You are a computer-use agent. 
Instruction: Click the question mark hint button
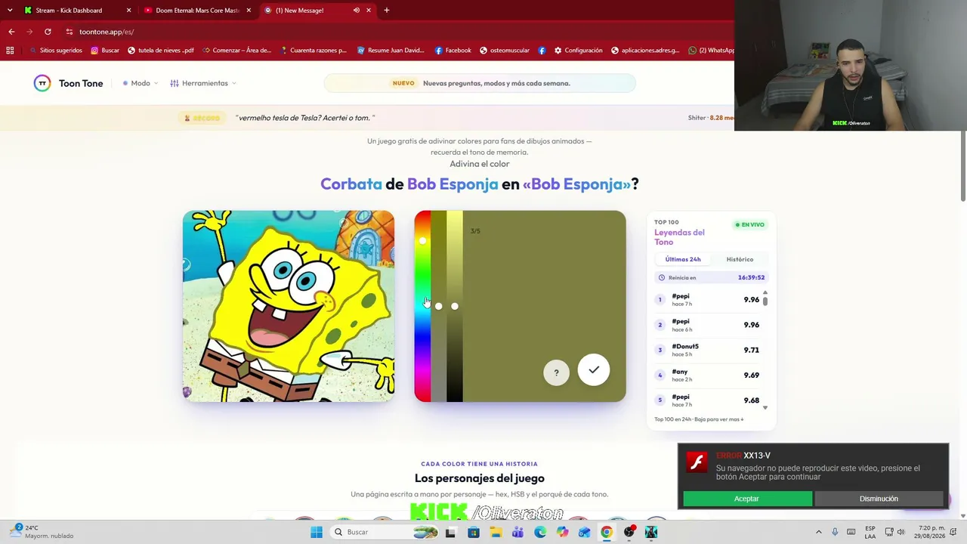click(x=556, y=372)
